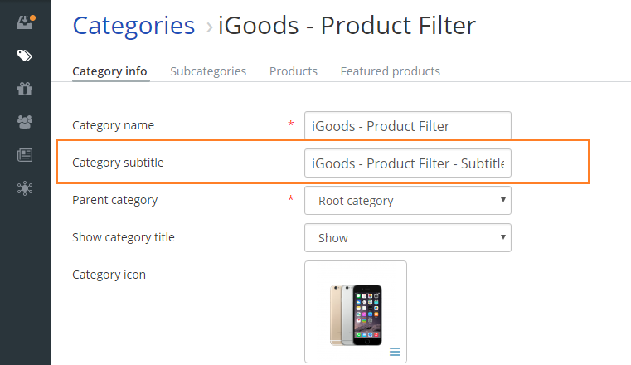Go to Categories breadcrumb link
Image resolution: width=631 pixels, height=365 pixels.
coord(133,27)
